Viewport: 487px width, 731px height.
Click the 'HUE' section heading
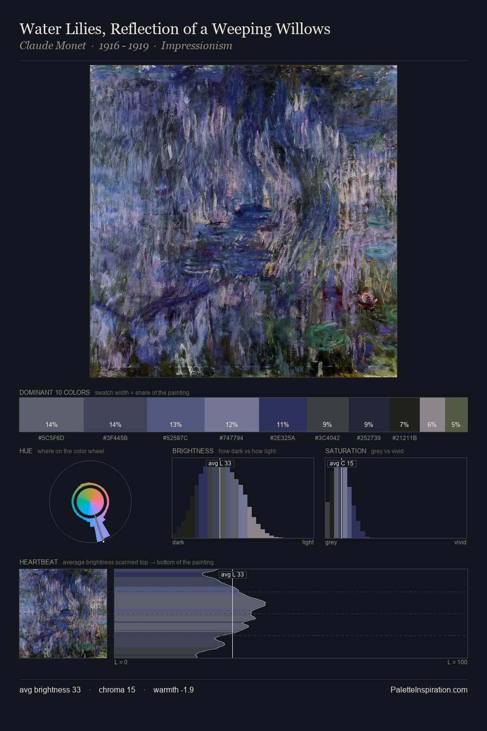tap(26, 451)
